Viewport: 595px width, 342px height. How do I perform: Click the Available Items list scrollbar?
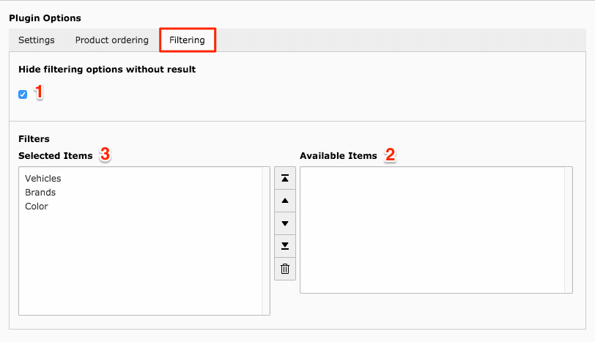coord(568,230)
